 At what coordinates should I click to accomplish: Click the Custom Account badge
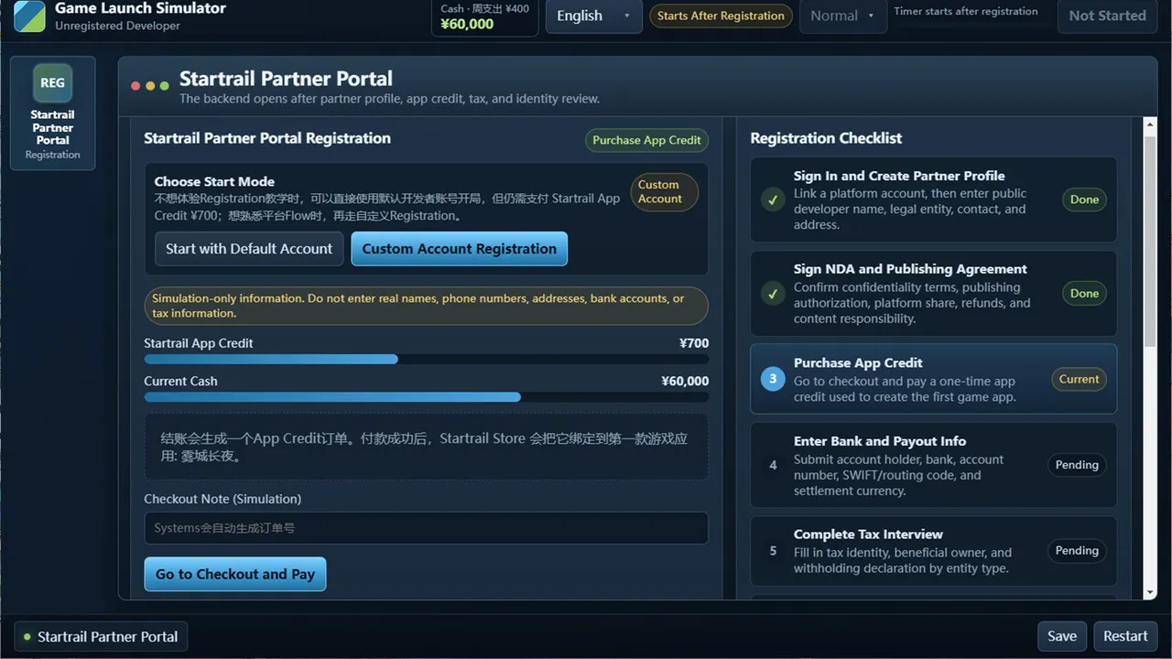pos(665,191)
